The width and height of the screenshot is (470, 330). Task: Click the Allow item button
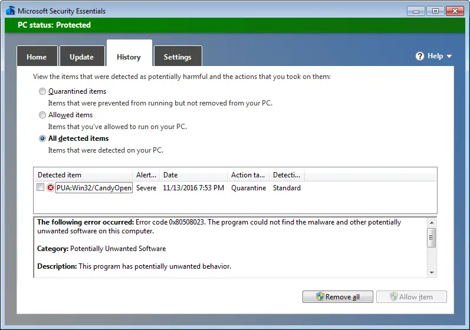point(412,297)
